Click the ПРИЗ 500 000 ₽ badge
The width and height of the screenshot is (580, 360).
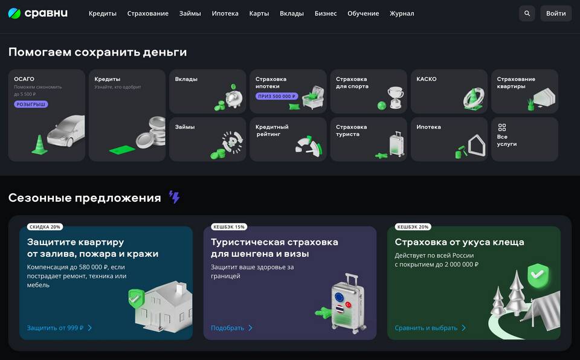277,97
